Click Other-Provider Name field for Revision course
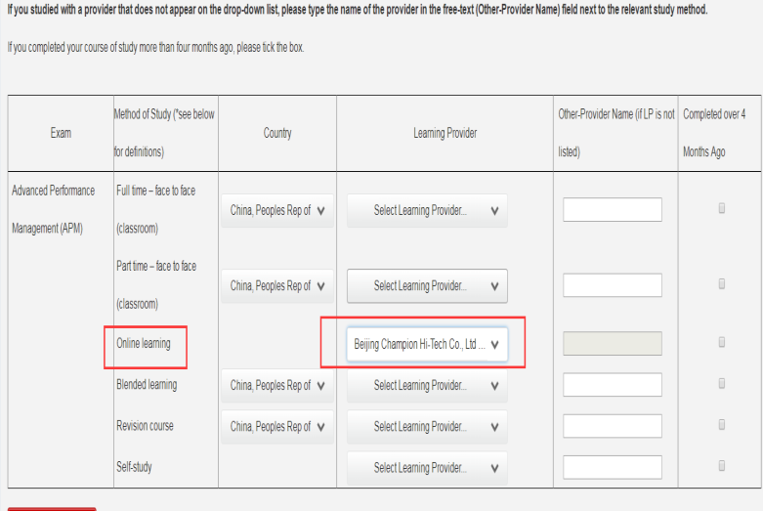763x511 pixels. tap(613, 426)
